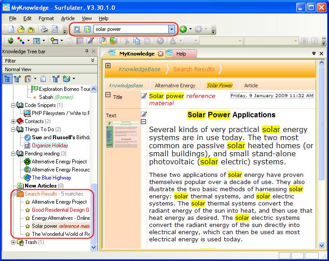Select Organize Holiday tree item
This screenshot has width=329, height=261.
50,145
